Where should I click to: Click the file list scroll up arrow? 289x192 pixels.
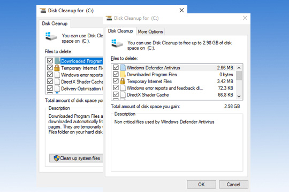(239, 68)
